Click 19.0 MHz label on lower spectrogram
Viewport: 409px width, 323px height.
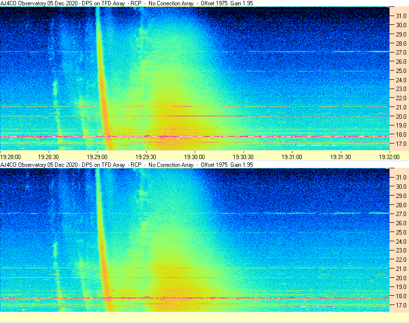coord(401,287)
